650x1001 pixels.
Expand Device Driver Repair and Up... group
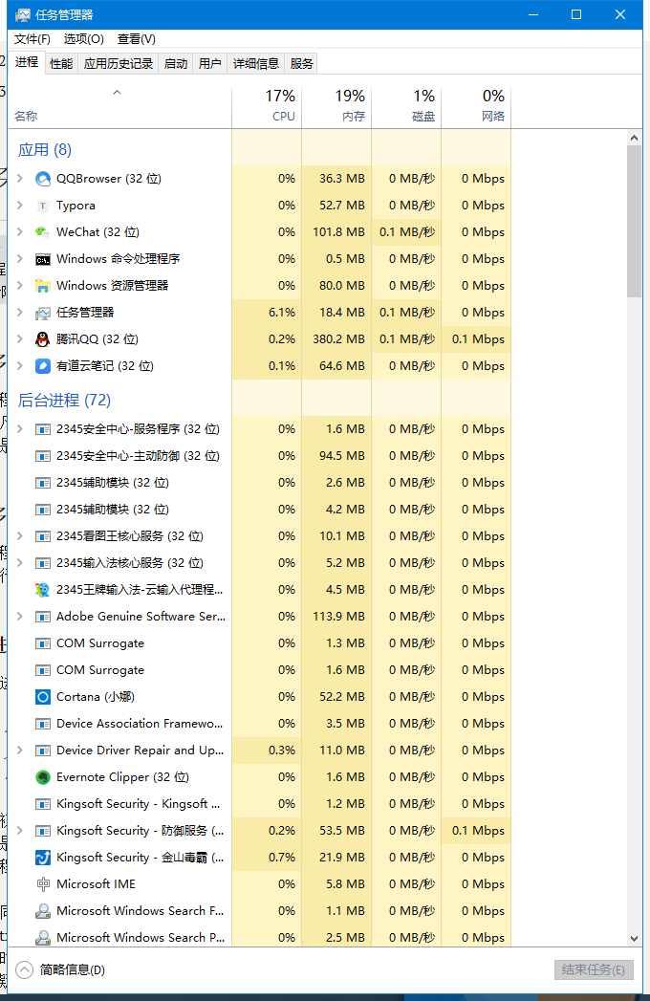pos(20,751)
